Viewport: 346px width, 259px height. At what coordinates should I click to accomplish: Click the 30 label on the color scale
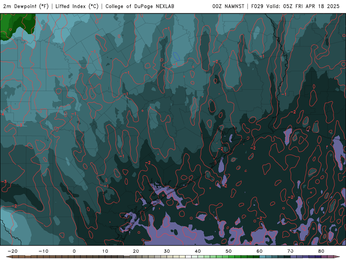(167, 251)
